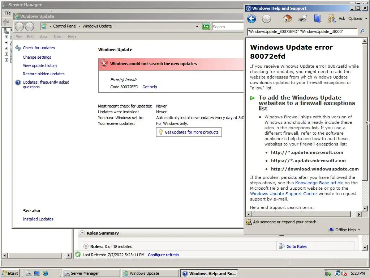This screenshot has height=278, width=370.
Task: Click the Help window blue Back arrow
Action: [x=251, y=19]
